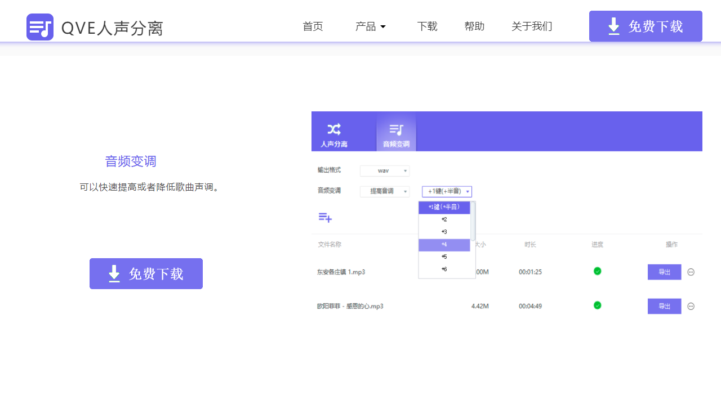This screenshot has width=721, height=405.
Task: Click the green progress circle for 感恩的心.mp3
Action: coord(597,305)
